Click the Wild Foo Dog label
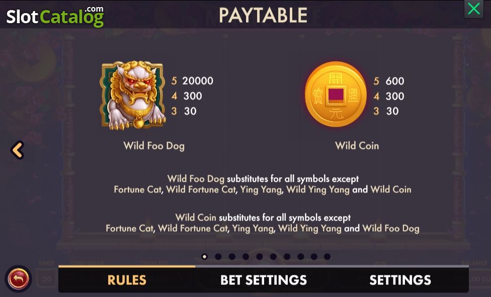The width and height of the screenshot is (491, 297). click(154, 145)
